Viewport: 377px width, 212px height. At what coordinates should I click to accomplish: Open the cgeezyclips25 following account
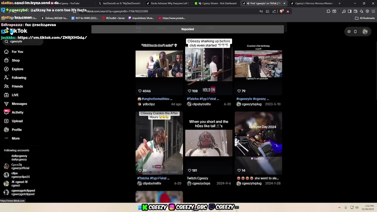[16, 175]
